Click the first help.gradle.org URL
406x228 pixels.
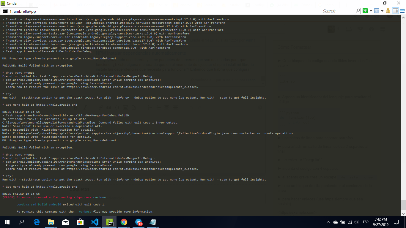[x=56, y=105]
